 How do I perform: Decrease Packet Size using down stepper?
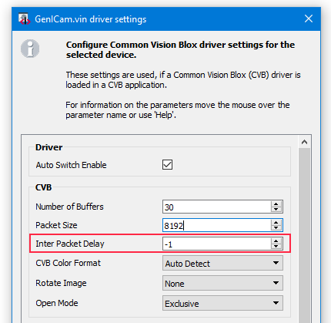tap(276, 228)
